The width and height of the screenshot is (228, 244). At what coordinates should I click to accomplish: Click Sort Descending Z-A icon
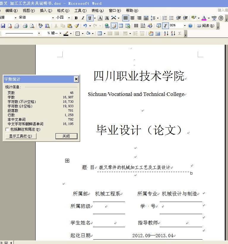point(173,33)
